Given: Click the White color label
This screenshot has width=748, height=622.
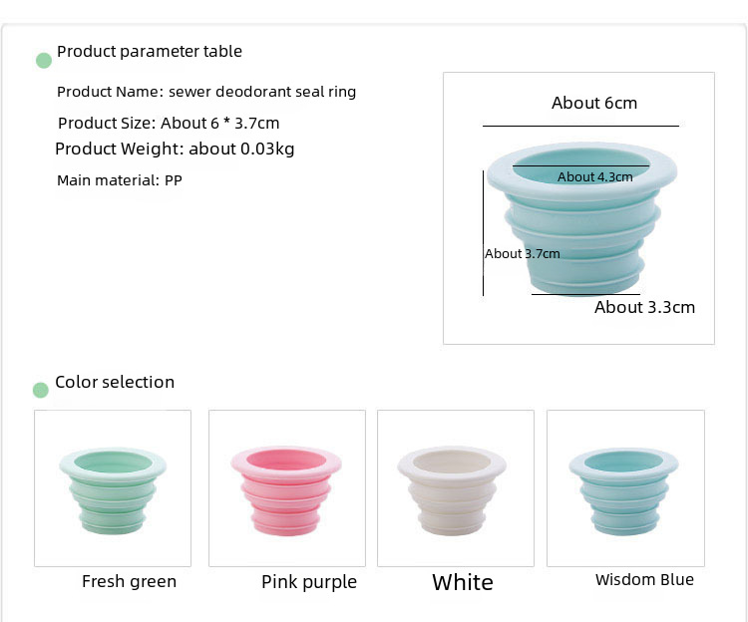Looking at the screenshot, I should tap(463, 582).
